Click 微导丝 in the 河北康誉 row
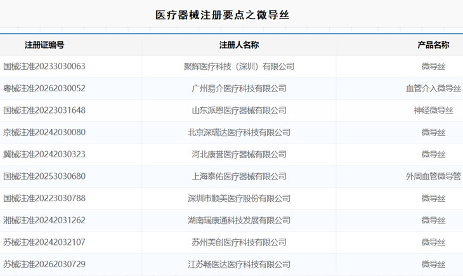 point(433,154)
